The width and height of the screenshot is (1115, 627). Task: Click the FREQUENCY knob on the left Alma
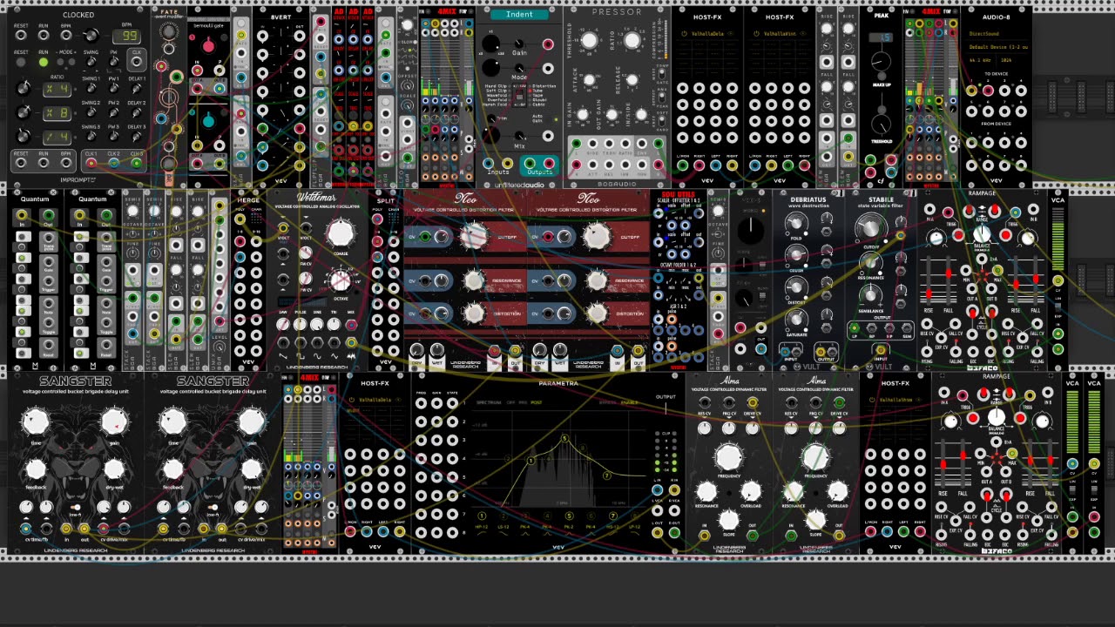729,456
